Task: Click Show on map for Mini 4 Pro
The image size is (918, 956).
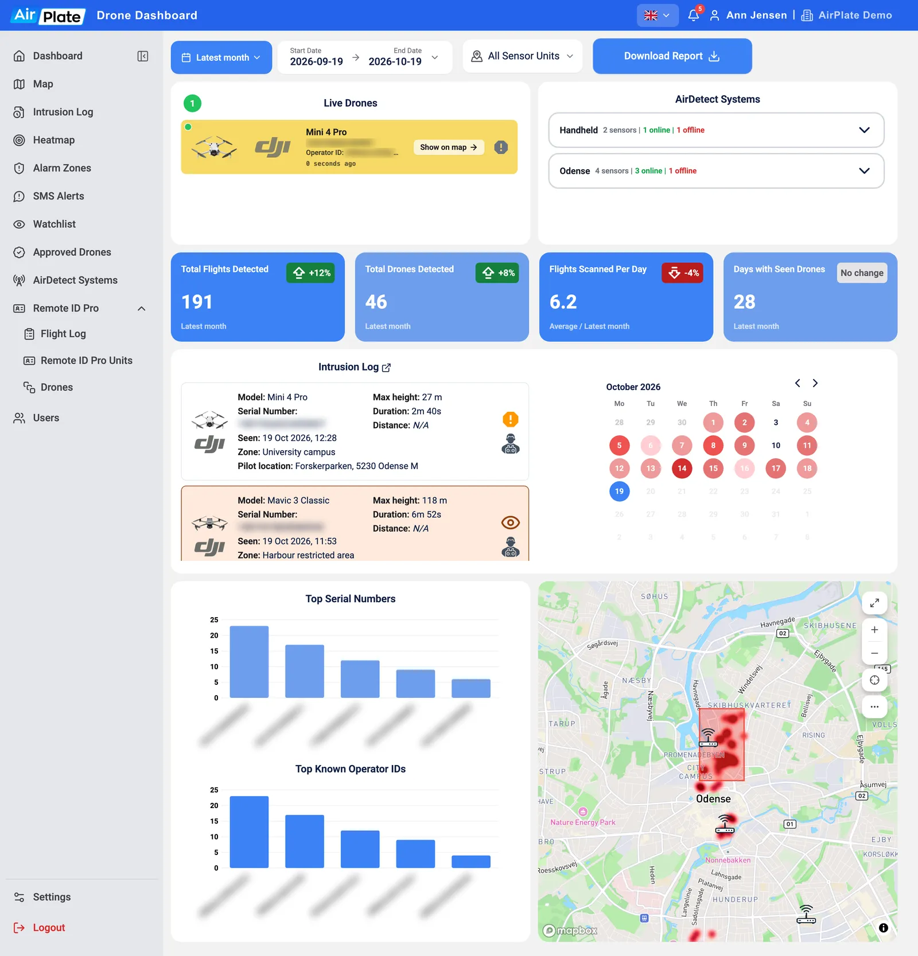Action: pyautogui.click(x=449, y=147)
